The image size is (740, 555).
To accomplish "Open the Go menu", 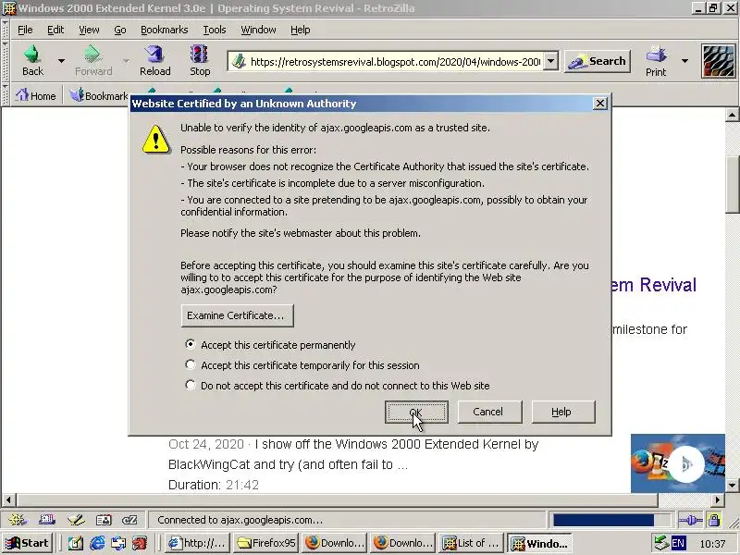I will pos(120,30).
